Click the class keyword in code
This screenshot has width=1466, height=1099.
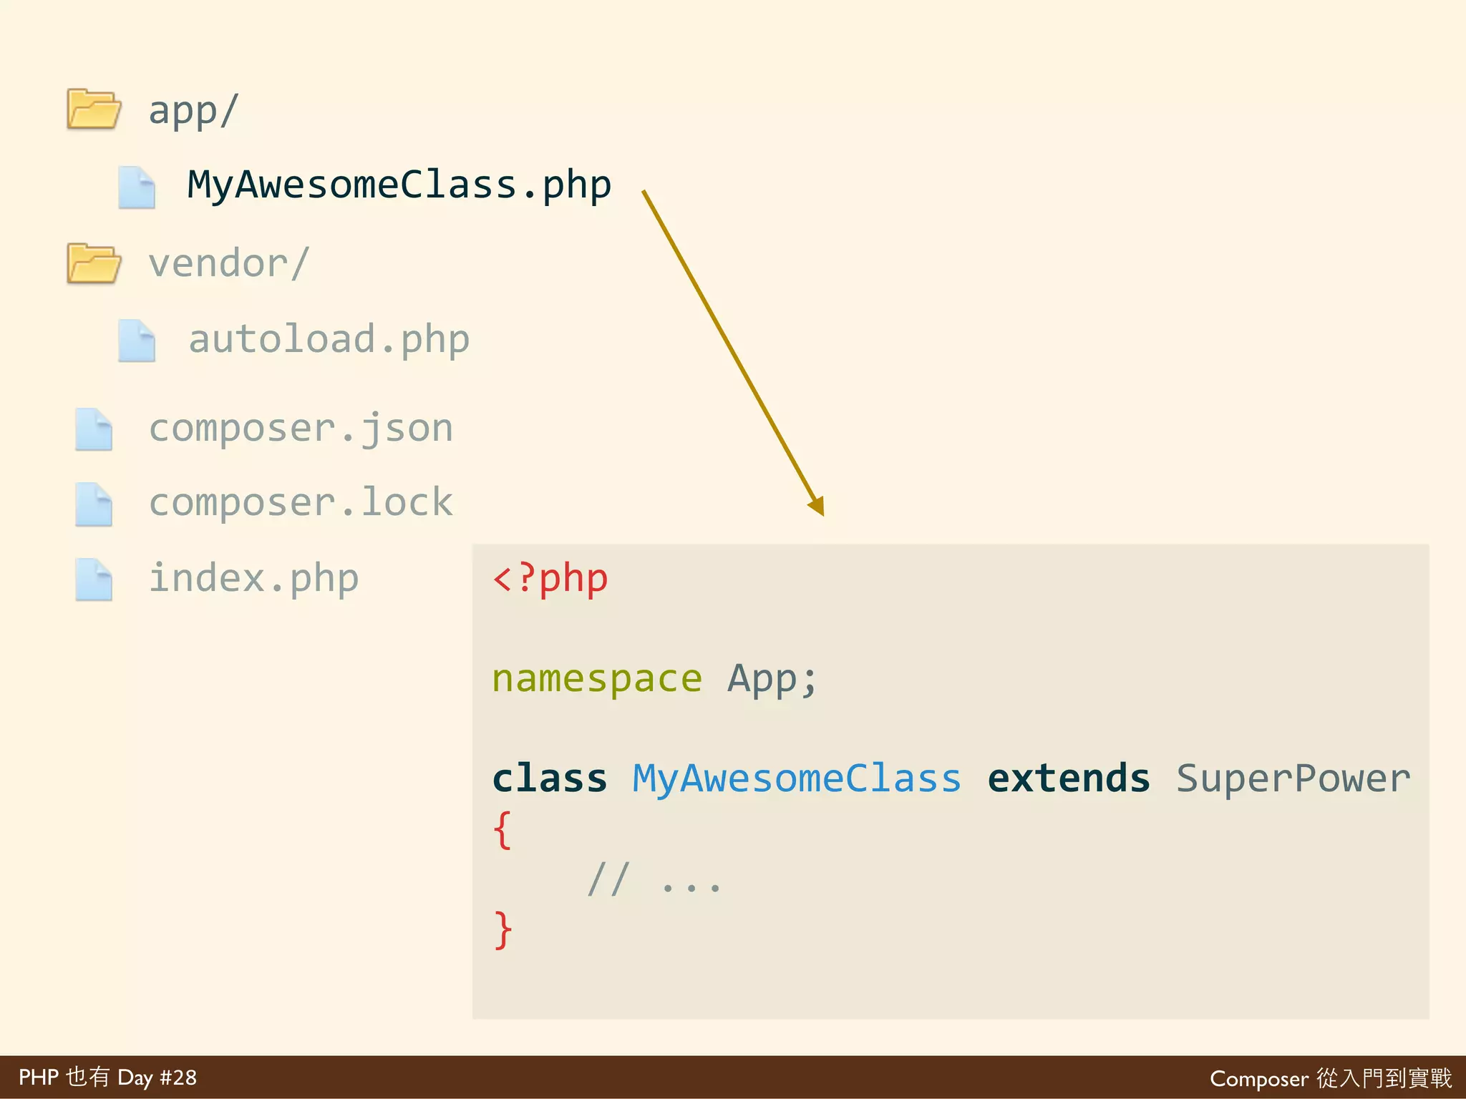(x=550, y=778)
